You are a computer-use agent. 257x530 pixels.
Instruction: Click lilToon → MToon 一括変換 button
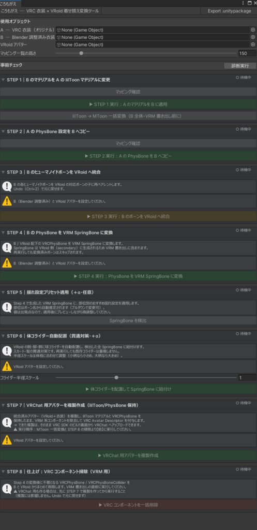(128, 116)
